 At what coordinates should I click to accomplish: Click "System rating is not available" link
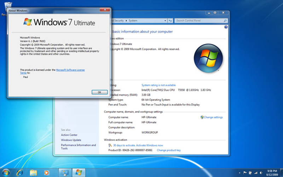158,85
